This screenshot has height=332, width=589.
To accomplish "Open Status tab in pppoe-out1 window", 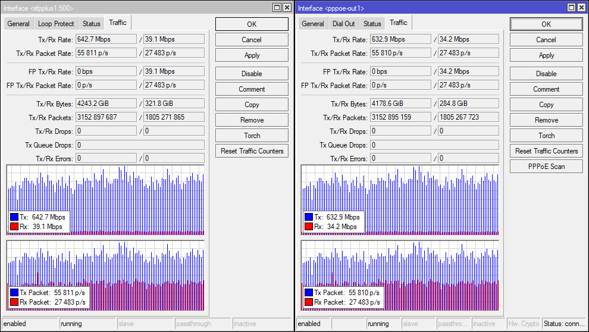I will (x=372, y=24).
